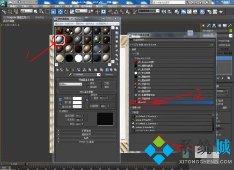Click the Mirror tool in main toolbar
Image resolution: width=234 pixels, height=170 pixels.
click(x=164, y=12)
